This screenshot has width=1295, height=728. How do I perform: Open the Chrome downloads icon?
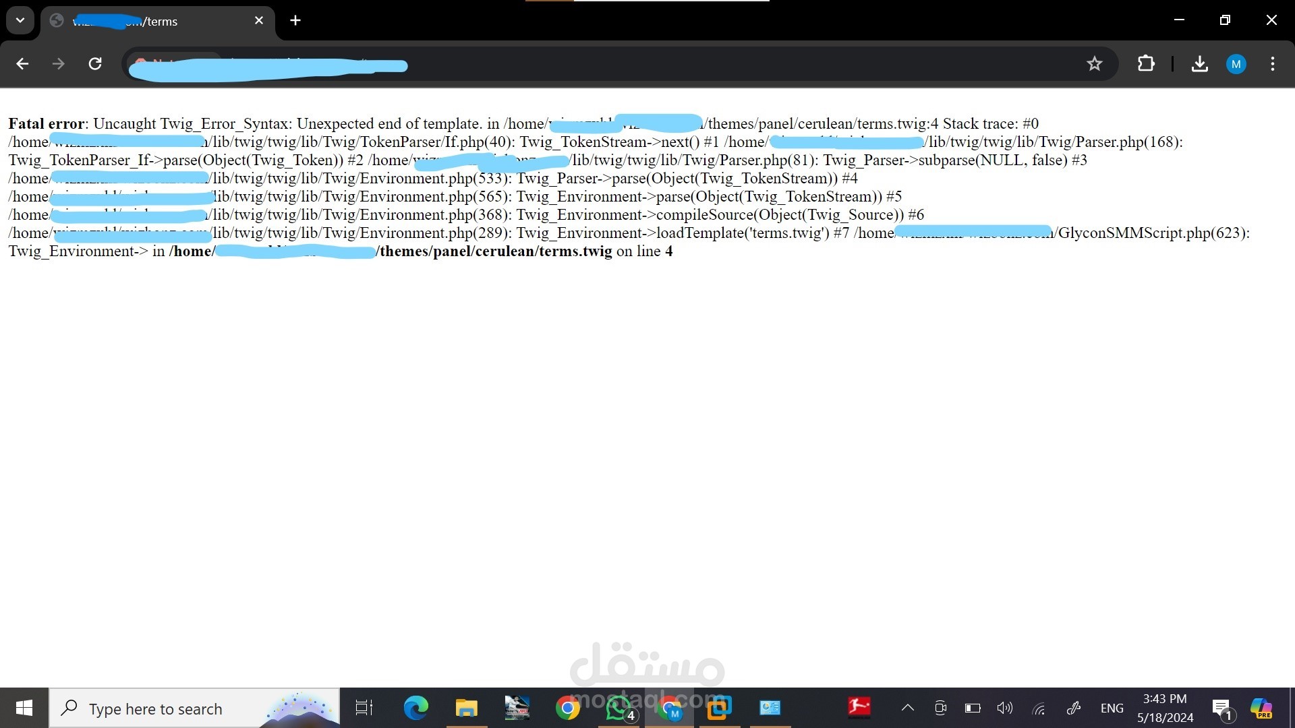coord(1199,64)
